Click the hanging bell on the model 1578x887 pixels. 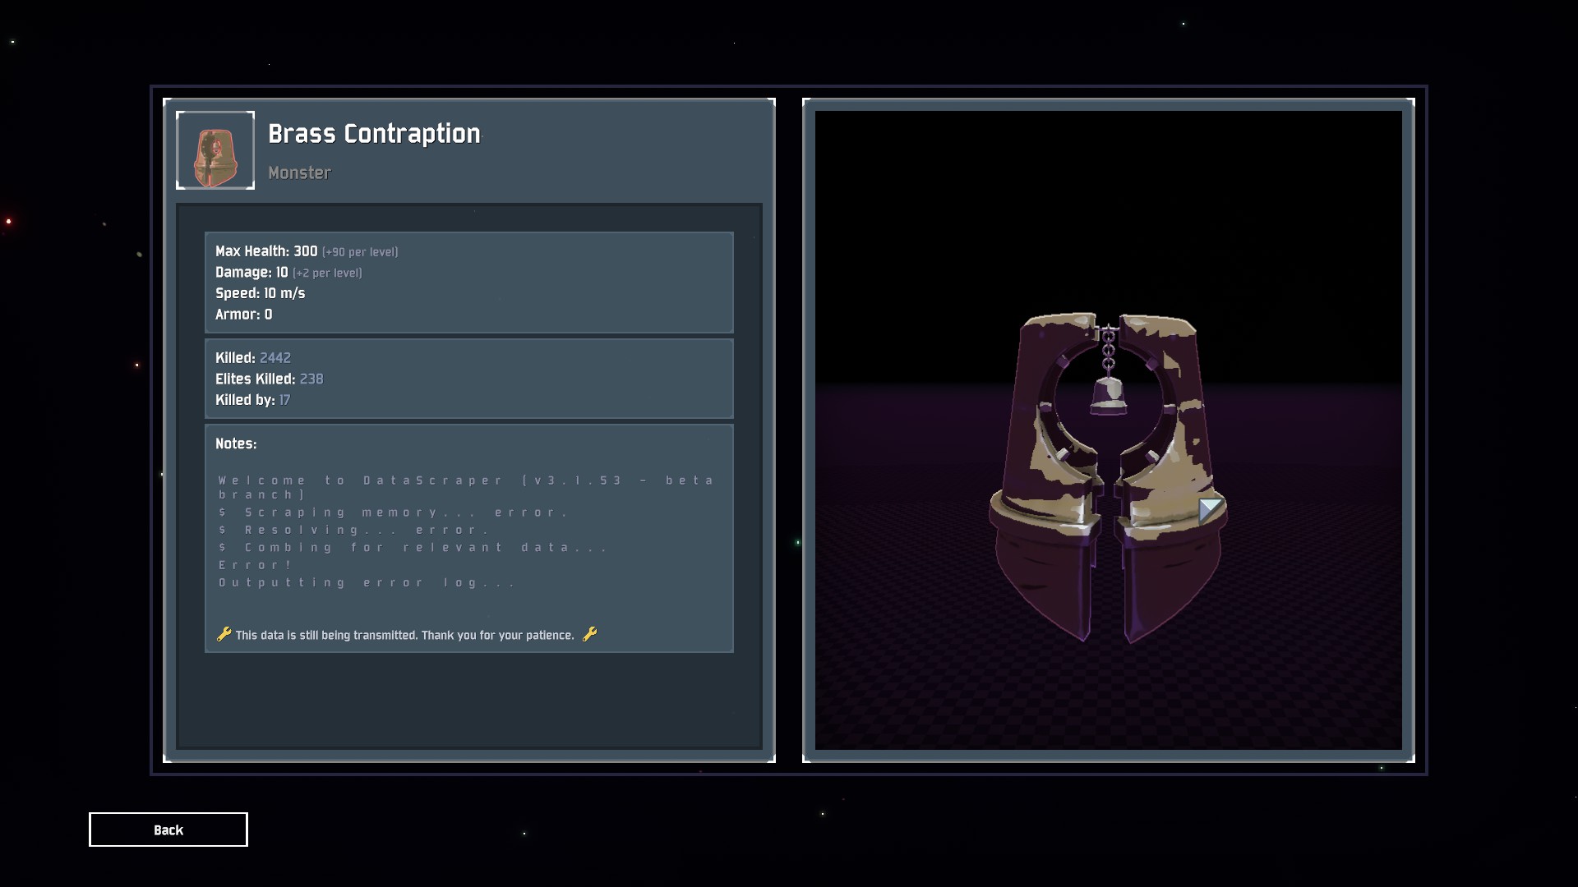[x=1108, y=395]
